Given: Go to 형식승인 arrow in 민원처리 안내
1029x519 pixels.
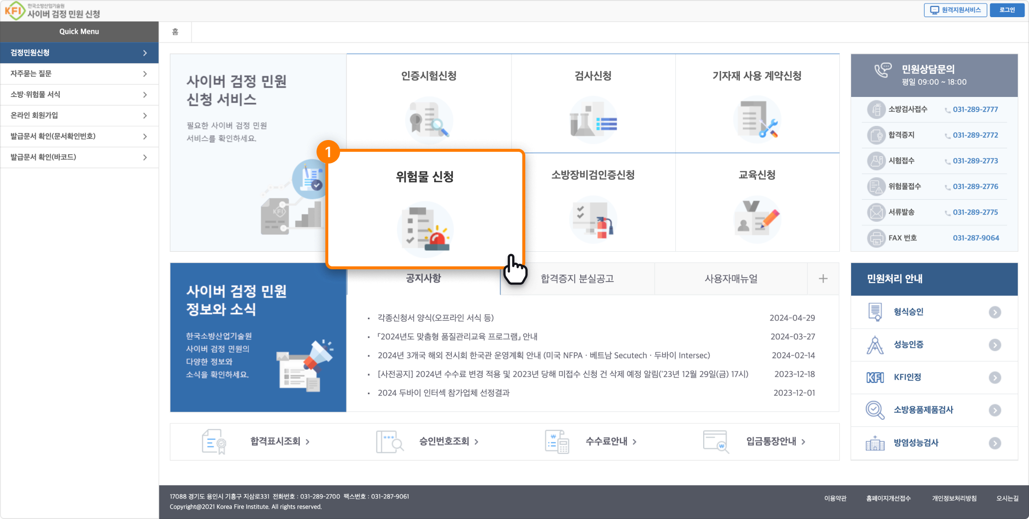Looking at the screenshot, I should 995,312.
